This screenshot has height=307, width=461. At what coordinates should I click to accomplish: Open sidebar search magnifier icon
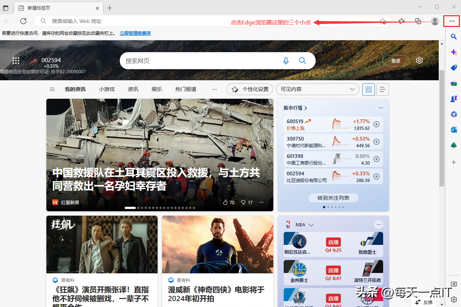click(x=454, y=36)
